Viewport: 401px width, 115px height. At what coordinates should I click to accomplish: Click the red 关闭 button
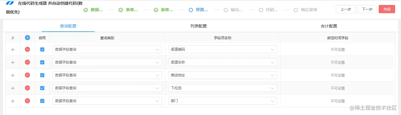387,9
